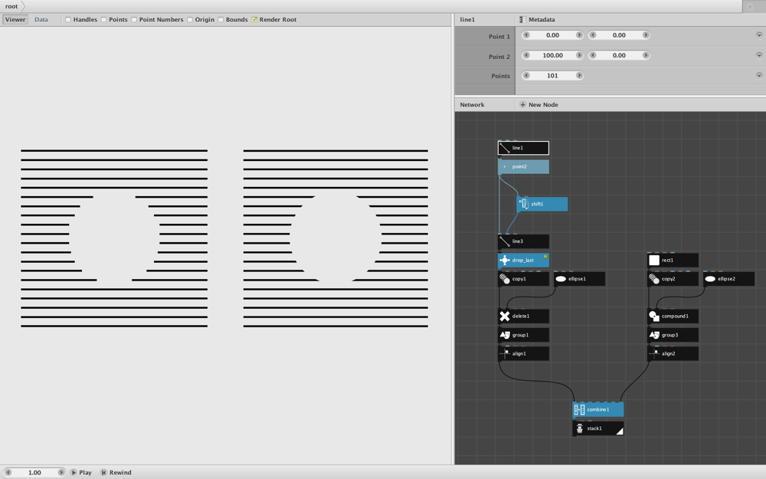
Task: Toggle the Points checkbox in viewer toolbar
Action: [103, 20]
